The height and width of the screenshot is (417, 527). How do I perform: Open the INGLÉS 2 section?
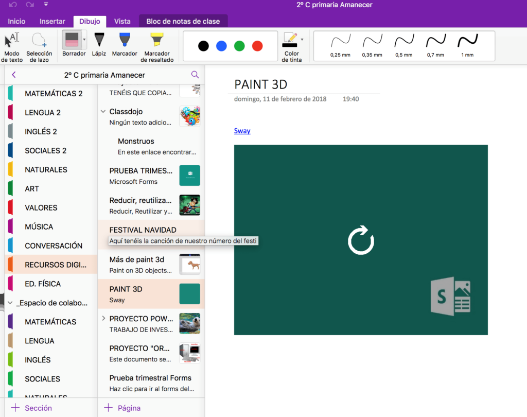point(51,131)
